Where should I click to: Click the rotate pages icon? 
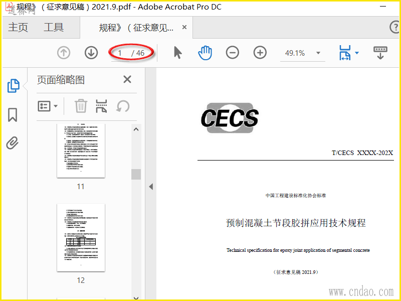tap(123, 106)
